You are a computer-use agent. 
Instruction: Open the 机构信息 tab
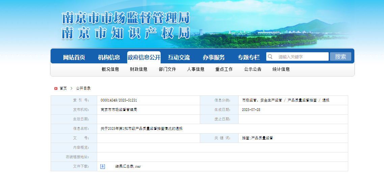click(109, 58)
